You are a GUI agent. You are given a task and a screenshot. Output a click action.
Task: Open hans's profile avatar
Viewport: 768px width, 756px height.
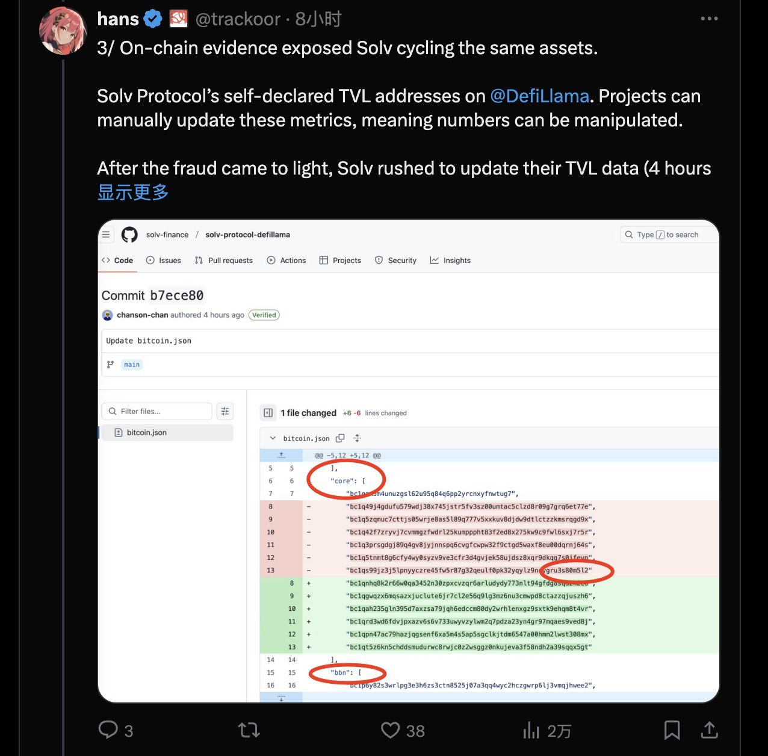pyautogui.click(x=63, y=30)
